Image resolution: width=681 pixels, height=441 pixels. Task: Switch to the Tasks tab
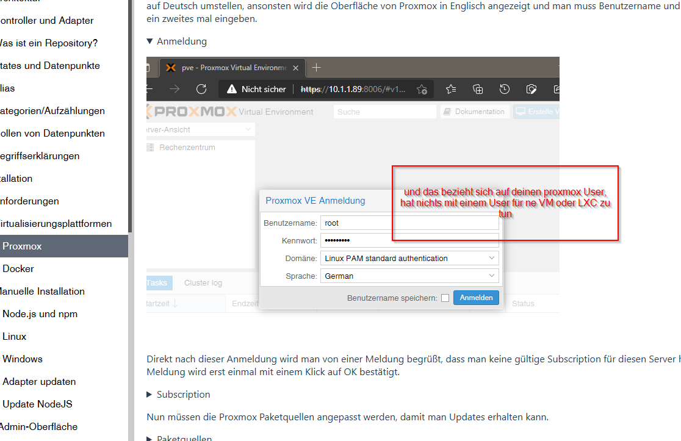[x=159, y=283]
